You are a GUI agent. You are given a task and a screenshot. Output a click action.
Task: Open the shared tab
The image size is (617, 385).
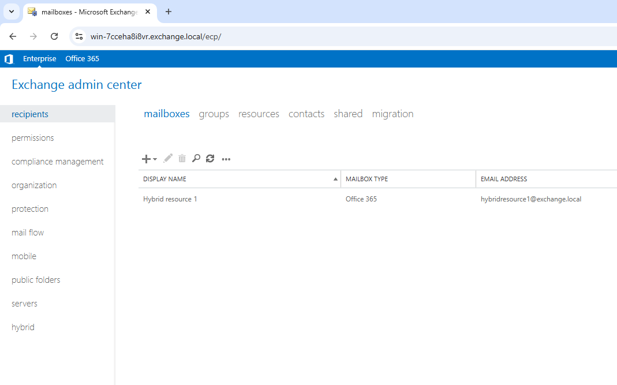click(x=348, y=114)
